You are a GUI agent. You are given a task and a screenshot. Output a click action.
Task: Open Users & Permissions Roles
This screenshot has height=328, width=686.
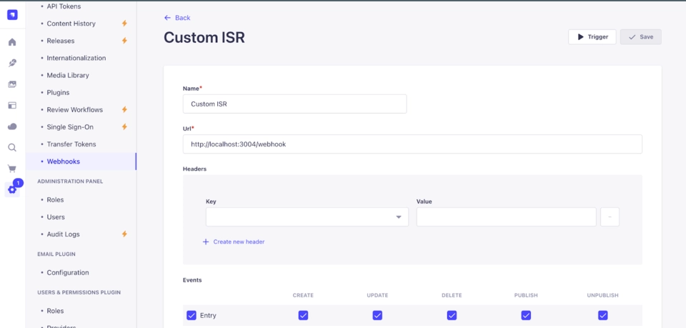[56, 311]
